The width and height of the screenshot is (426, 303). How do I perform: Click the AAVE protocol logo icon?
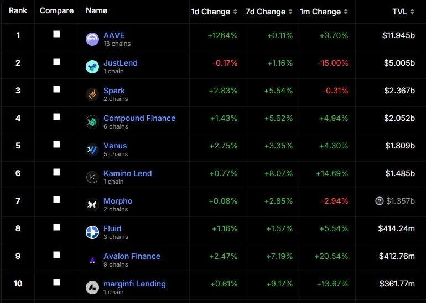92,39
